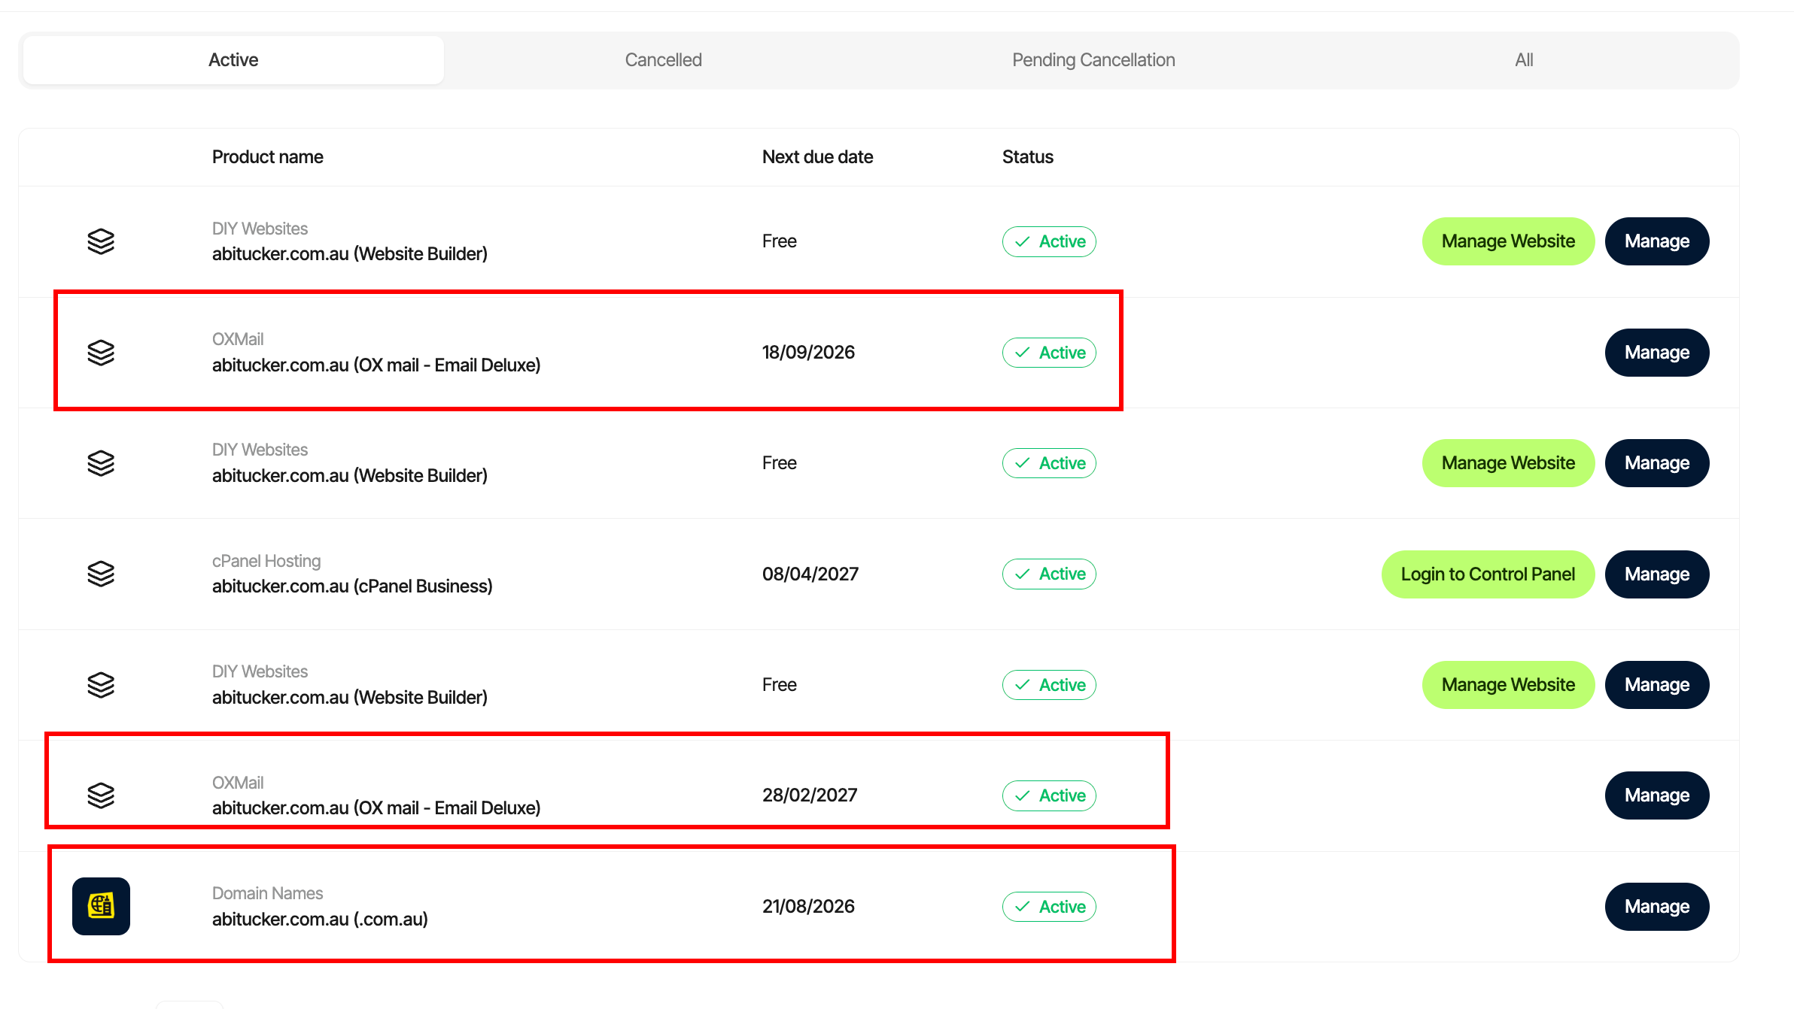
Task: Click stack icon for cPanel Hosting row
Action: [x=101, y=574]
